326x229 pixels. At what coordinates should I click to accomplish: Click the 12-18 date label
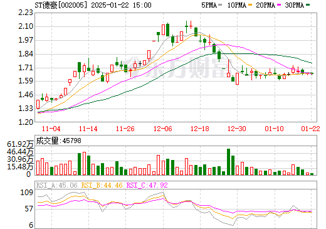coord(200,129)
